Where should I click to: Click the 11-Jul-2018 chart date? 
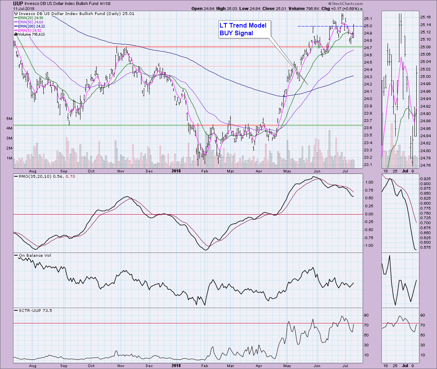click(x=24, y=9)
